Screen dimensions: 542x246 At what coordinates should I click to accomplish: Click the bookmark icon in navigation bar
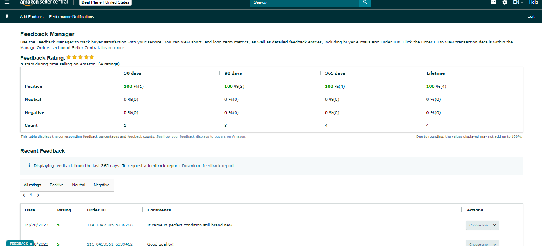[x=7, y=16]
